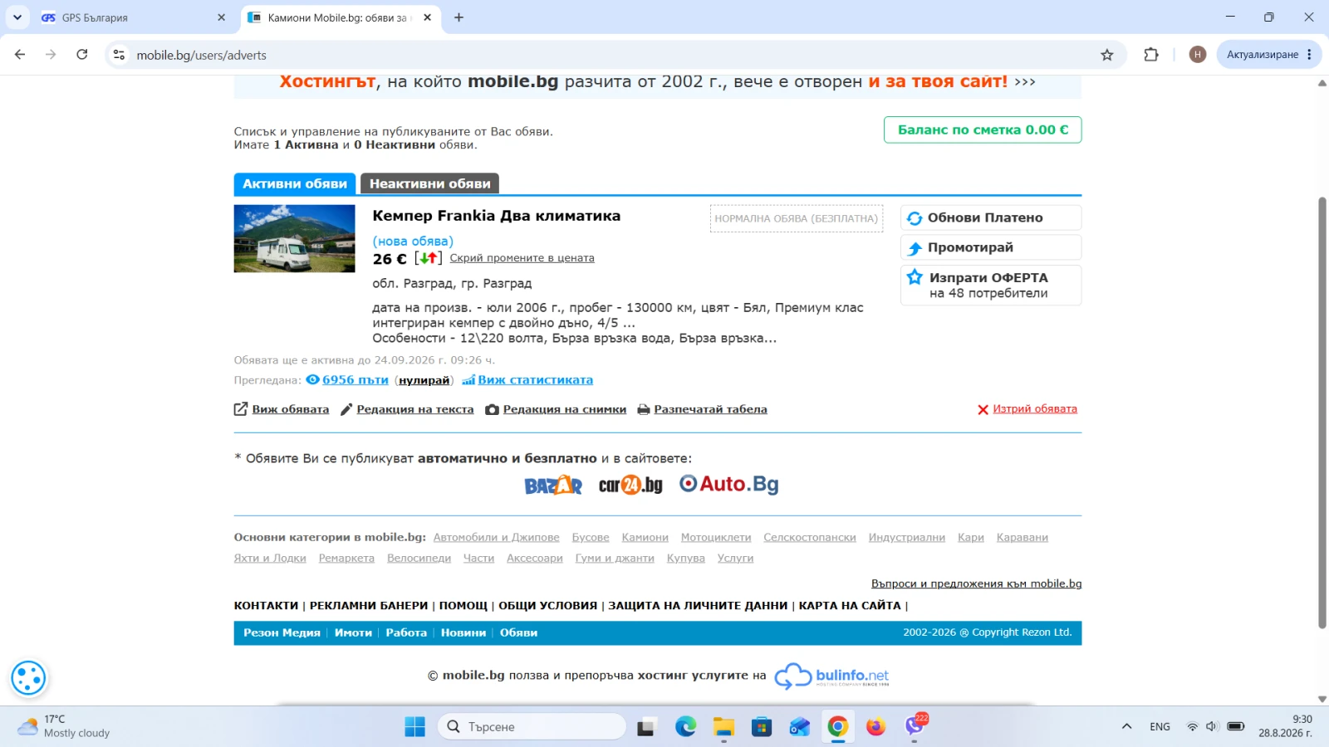Open ОБЩИ УСЛОВИЯ footer link
This screenshot has width=1329, height=747.
coord(547,606)
